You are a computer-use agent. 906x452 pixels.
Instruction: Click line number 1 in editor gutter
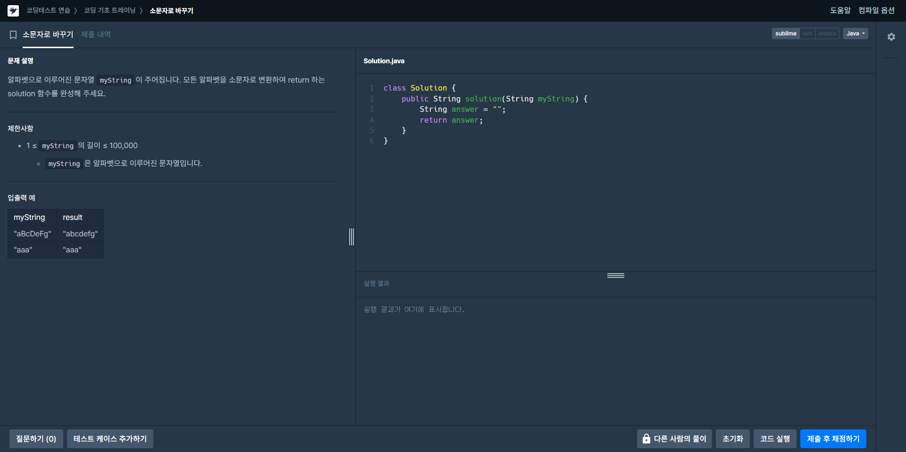coord(372,88)
